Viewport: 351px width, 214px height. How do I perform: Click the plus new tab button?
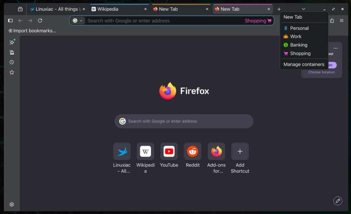click(279, 9)
